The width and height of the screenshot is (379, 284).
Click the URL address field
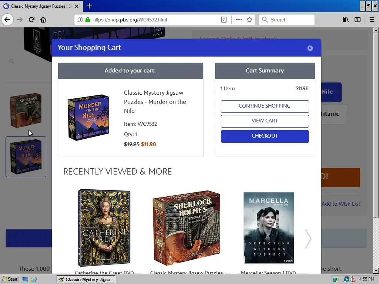(155, 20)
